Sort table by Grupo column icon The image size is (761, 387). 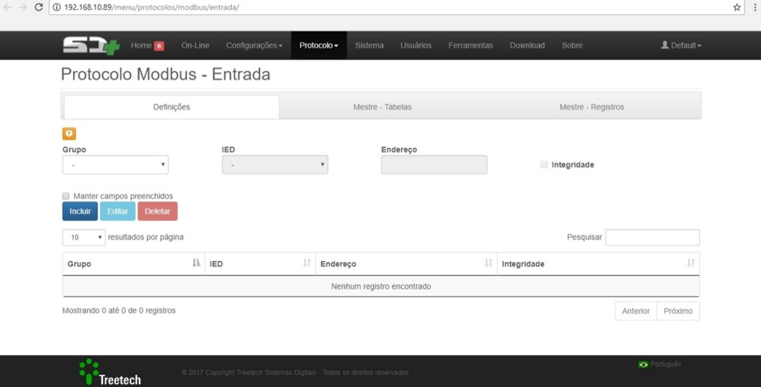[196, 263]
